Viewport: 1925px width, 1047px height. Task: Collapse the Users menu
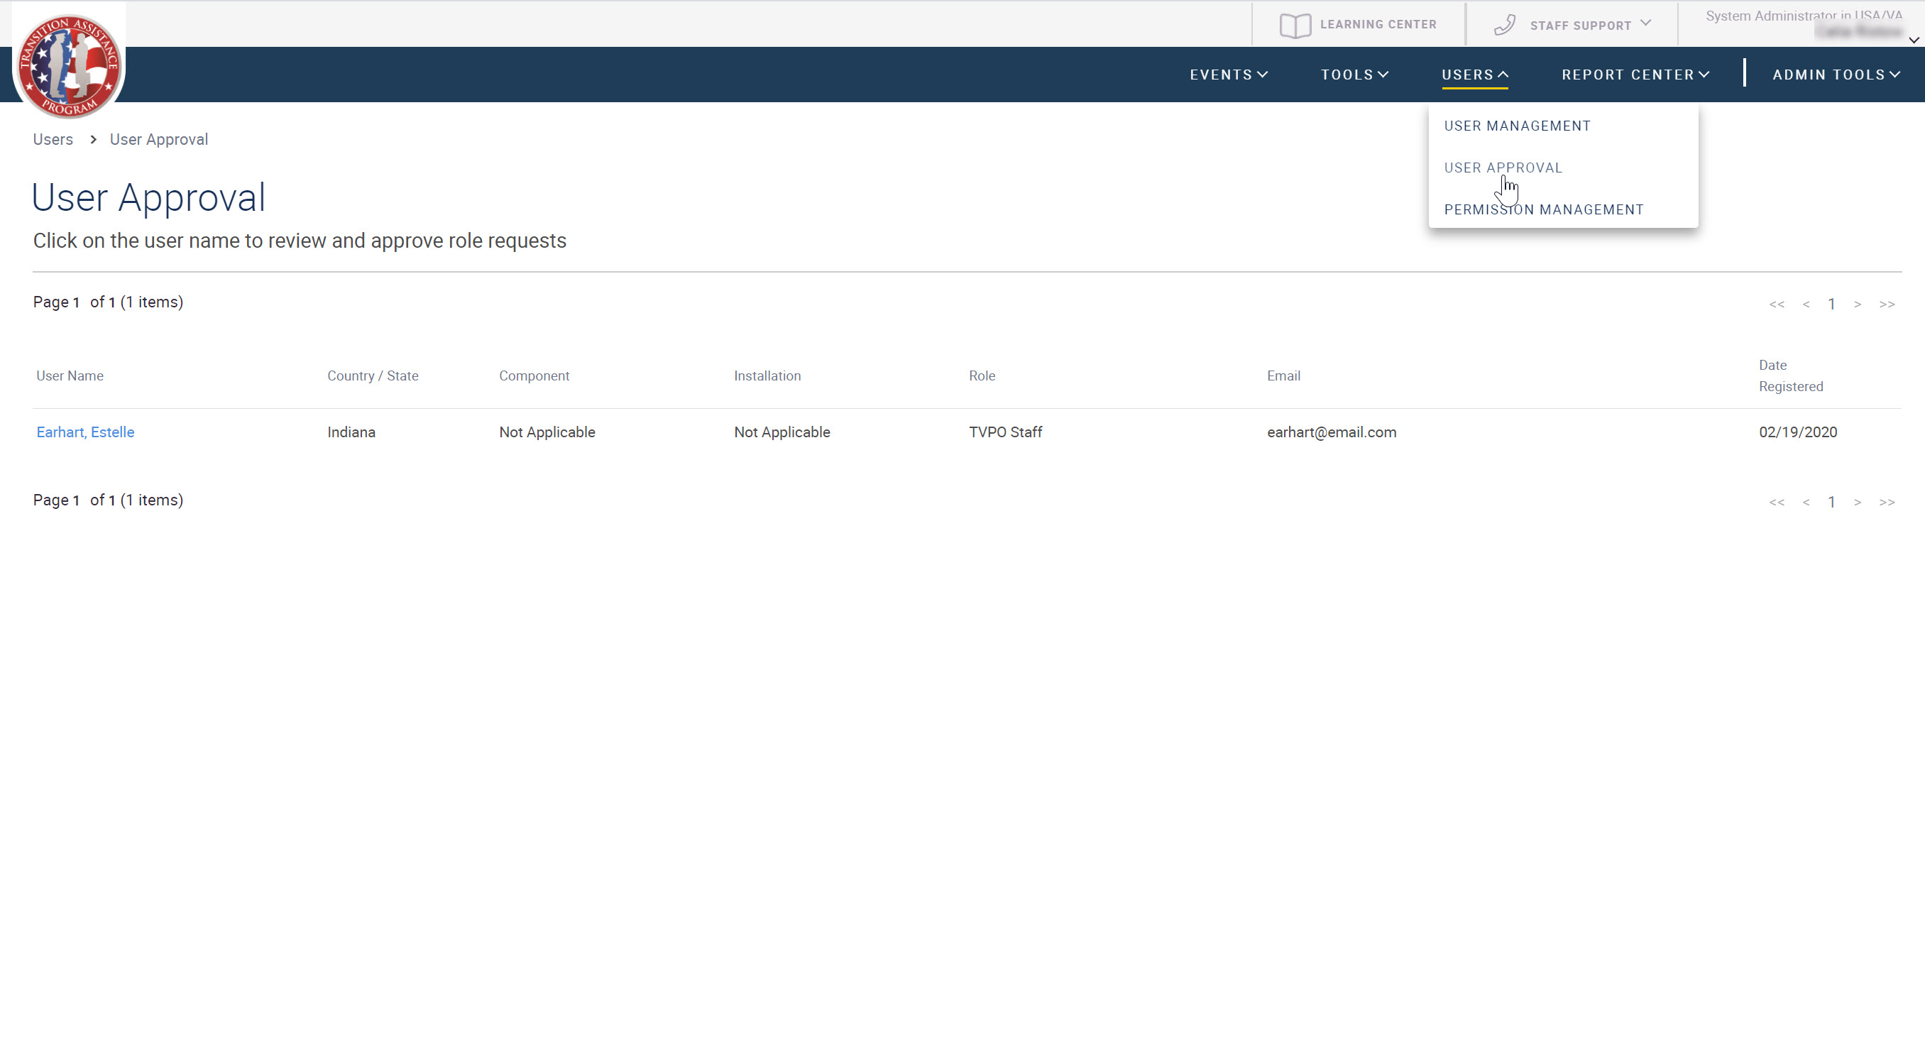coord(1474,75)
